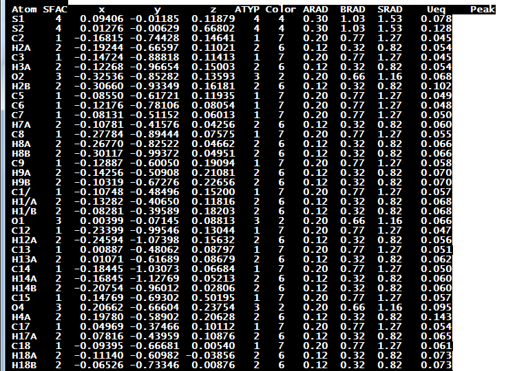Screen dimensions: 506x371
Task: Click the Atom column header
Action: pos(24,10)
